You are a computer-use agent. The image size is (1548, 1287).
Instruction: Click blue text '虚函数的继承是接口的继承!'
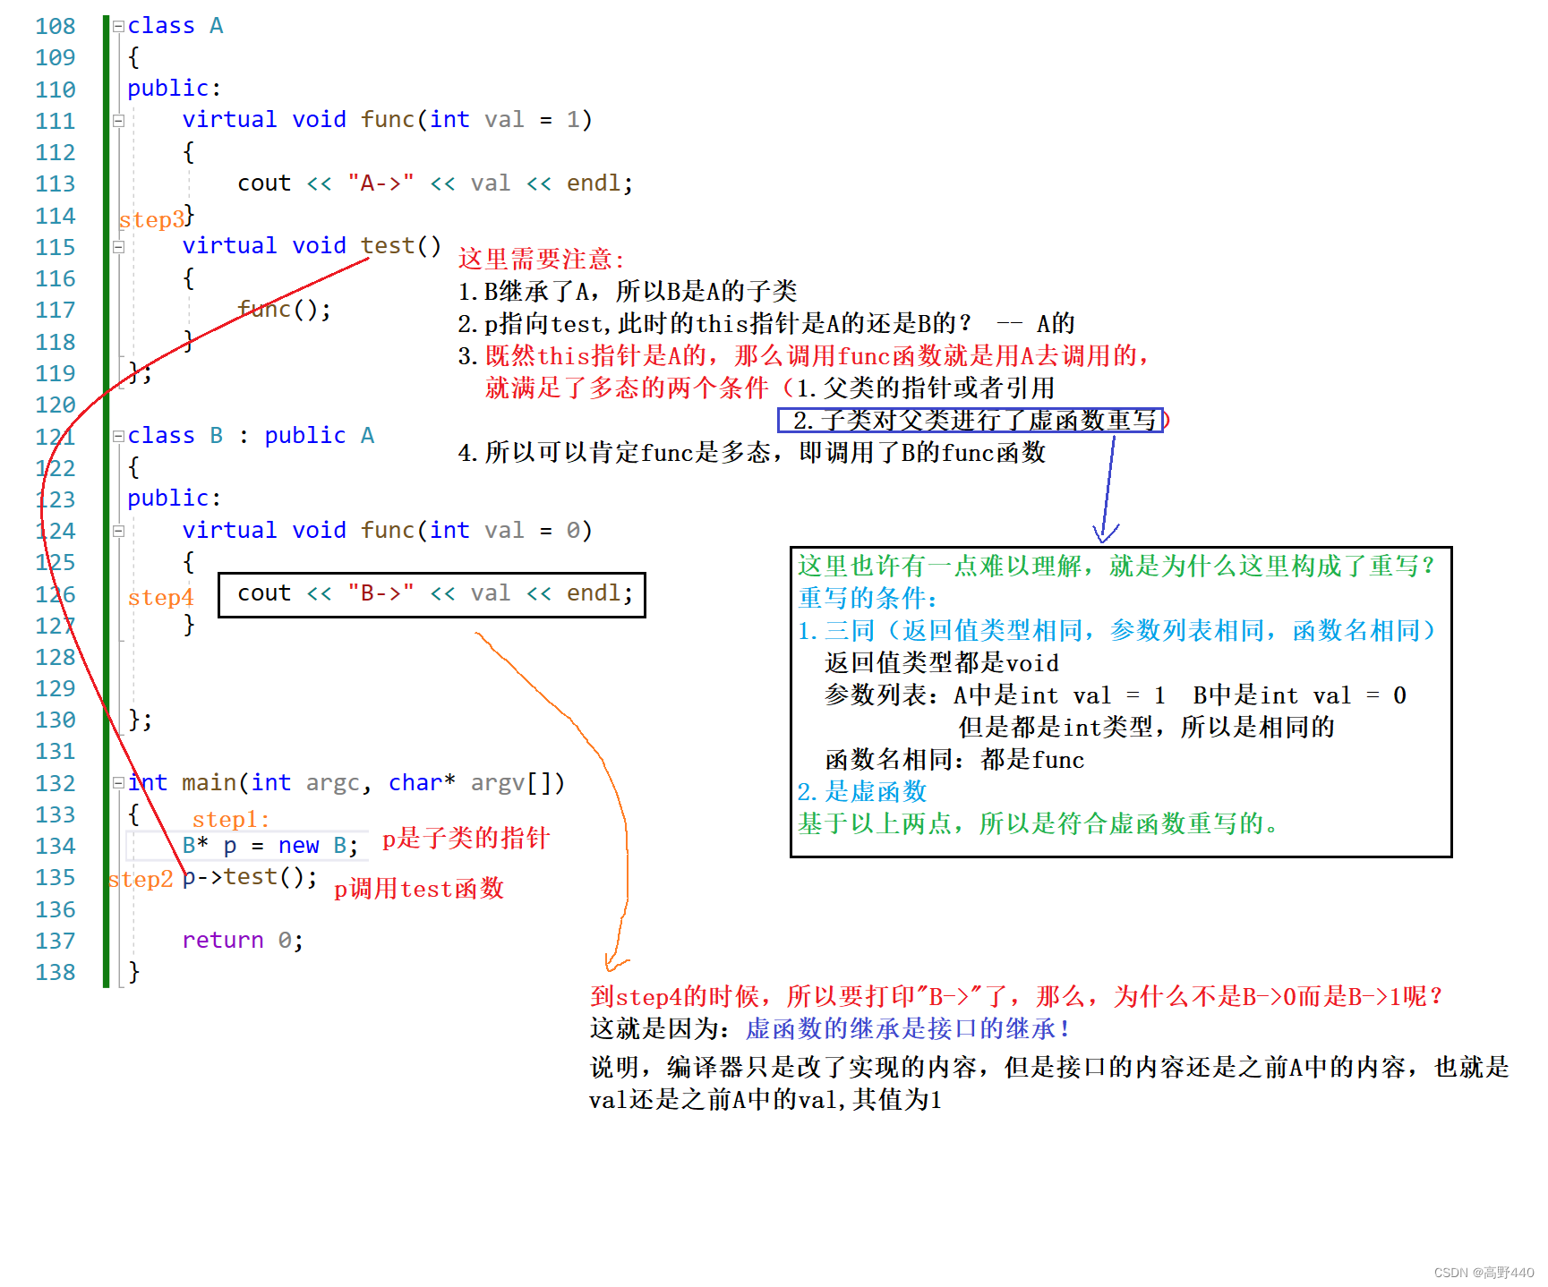[x=908, y=1029]
